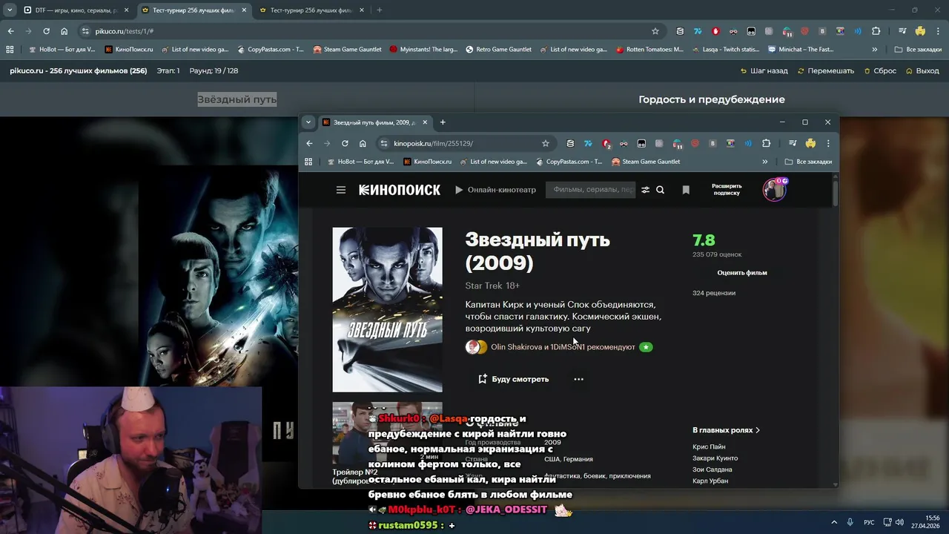Viewport: 949px width, 534px height.
Task: Show hidden system tray icons
Action: tap(834, 522)
